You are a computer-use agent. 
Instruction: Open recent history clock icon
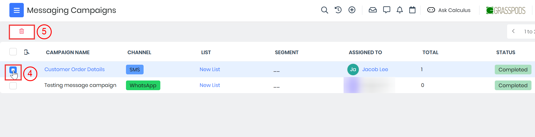tap(338, 10)
